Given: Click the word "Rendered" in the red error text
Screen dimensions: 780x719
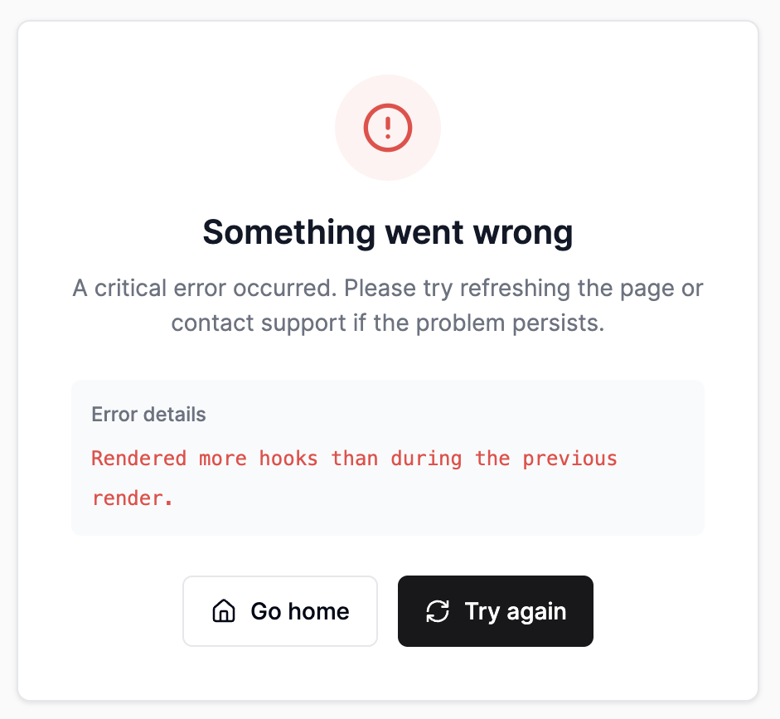Looking at the screenshot, I should (139, 459).
